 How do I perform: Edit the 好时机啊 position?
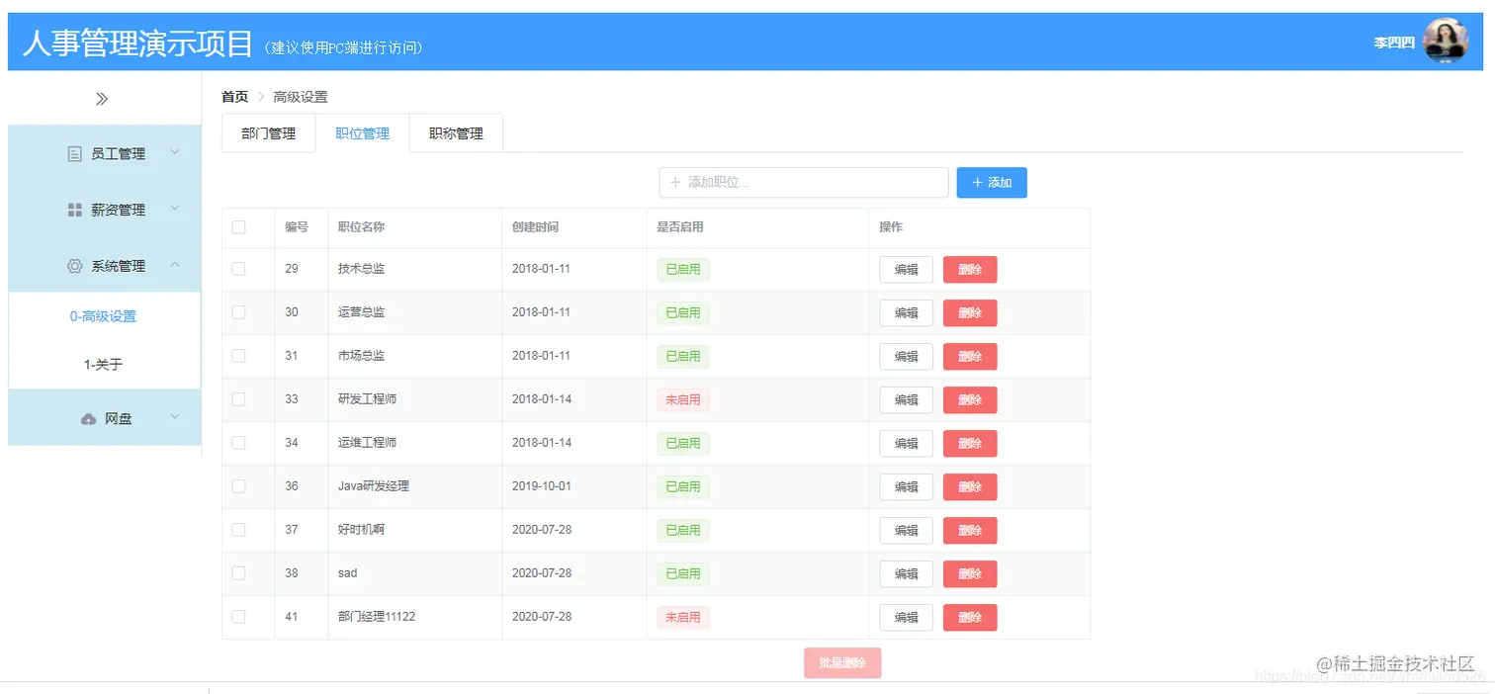coord(907,531)
